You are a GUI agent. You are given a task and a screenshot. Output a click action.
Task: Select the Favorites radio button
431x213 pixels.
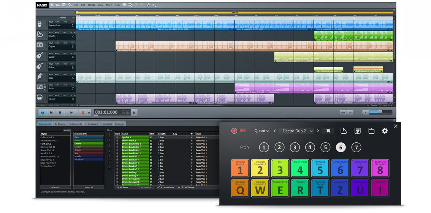tap(139, 187)
